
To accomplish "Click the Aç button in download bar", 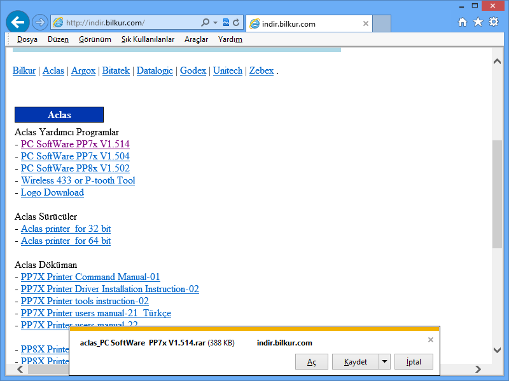I will [312, 361].
